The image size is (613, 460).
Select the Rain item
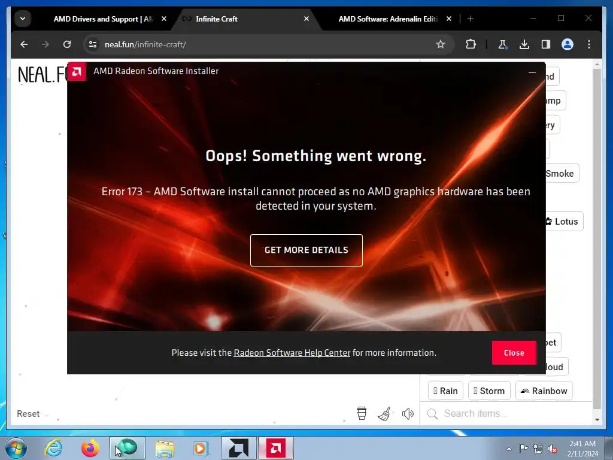tap(445, 391)
